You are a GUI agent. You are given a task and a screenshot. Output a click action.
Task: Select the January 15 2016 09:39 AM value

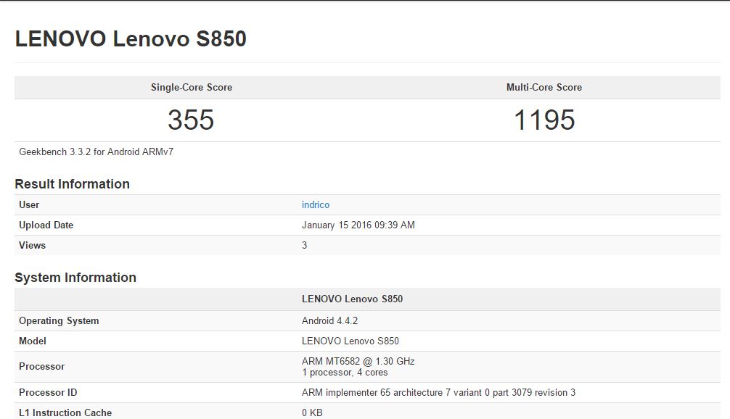click(358, 225)
